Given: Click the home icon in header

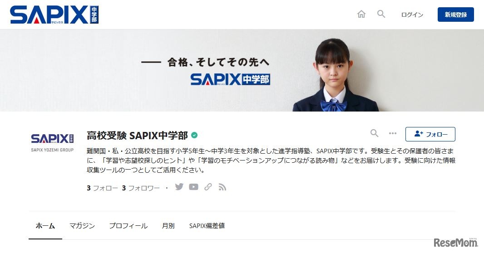Looking at the screenshot, I should point(361,14).
